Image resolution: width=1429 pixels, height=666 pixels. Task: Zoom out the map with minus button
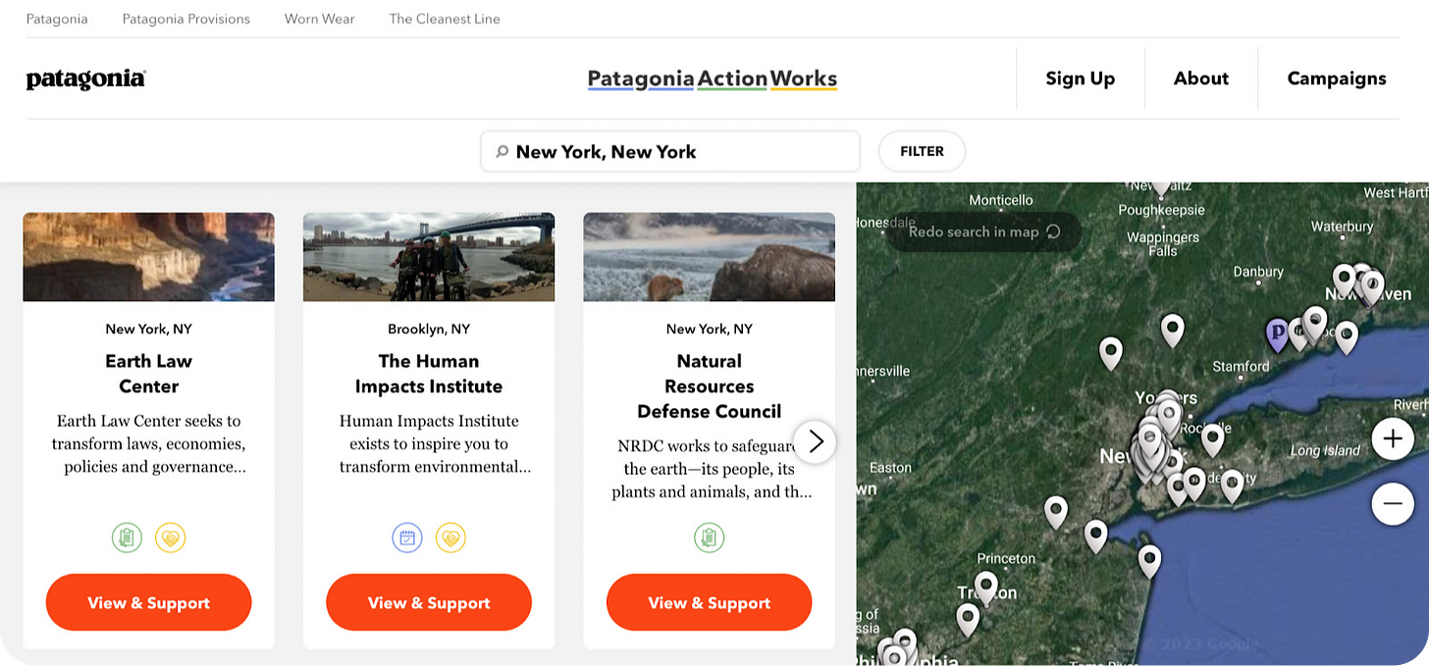tap(1392, 504)
